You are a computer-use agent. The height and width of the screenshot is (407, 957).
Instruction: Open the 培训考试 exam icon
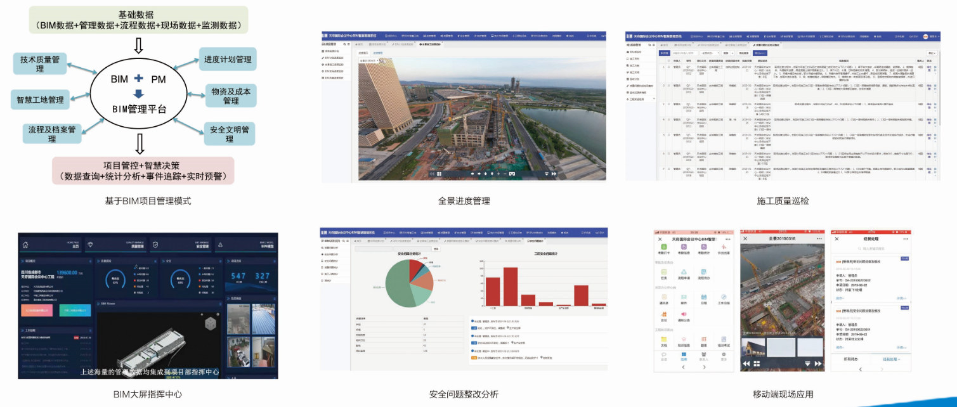(x=723, y=340)
